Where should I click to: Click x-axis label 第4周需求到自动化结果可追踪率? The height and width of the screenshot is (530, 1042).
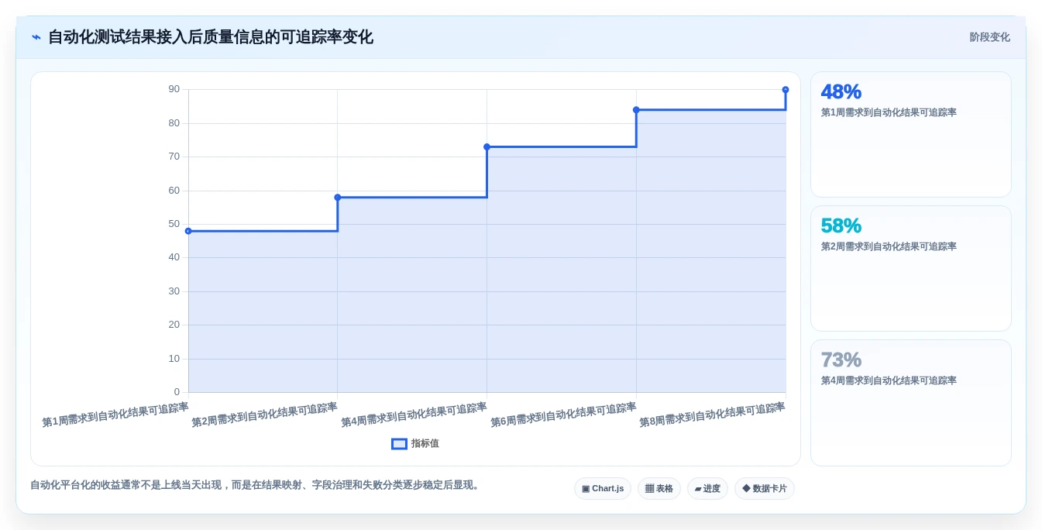pyautogui.click(x=414, y=415)
